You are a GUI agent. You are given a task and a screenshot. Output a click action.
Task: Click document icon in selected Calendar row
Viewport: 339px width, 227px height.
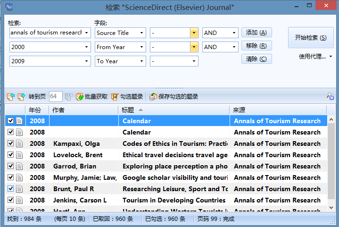(19, 121)
